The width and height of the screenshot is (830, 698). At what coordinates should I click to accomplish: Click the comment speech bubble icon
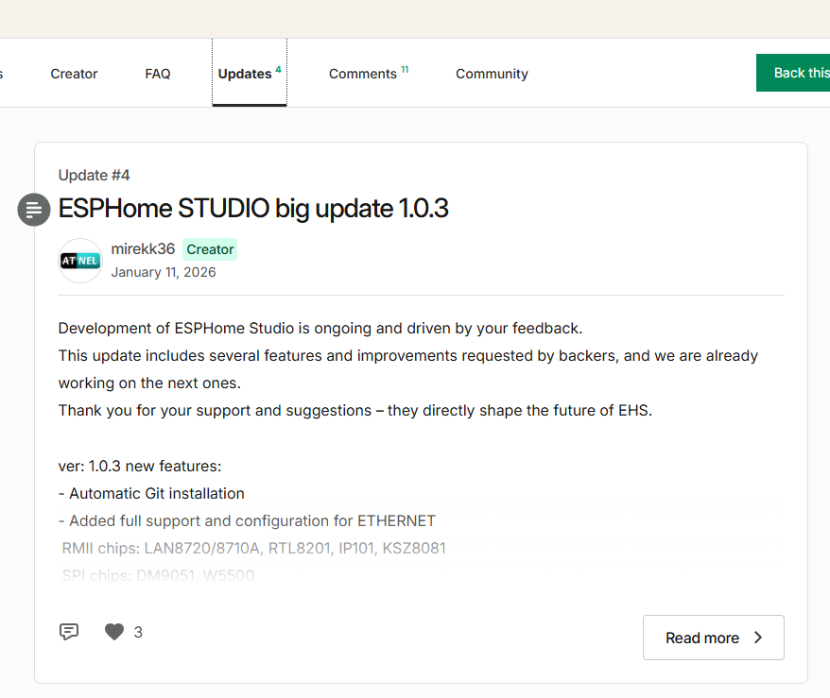pyautogui.click(x=69, y=631)
